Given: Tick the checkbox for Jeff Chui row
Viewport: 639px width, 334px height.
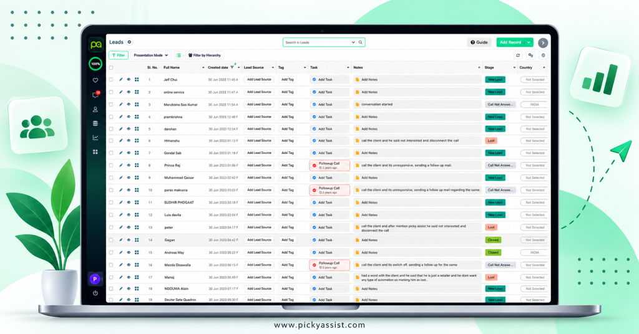Looking at the screenshot, I should click(x=111, y=80).
